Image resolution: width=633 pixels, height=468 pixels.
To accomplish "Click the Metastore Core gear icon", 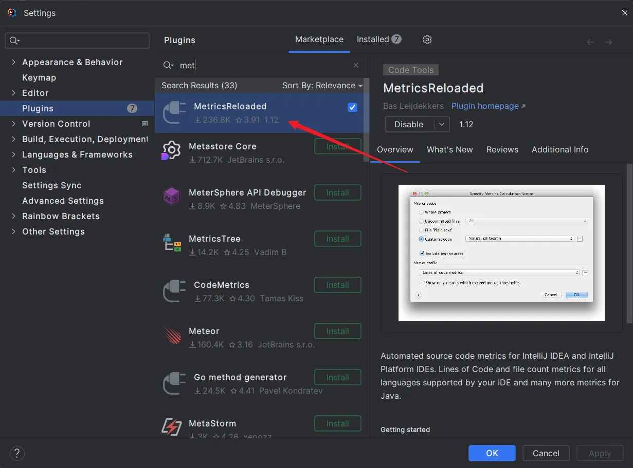I will 171,150.
